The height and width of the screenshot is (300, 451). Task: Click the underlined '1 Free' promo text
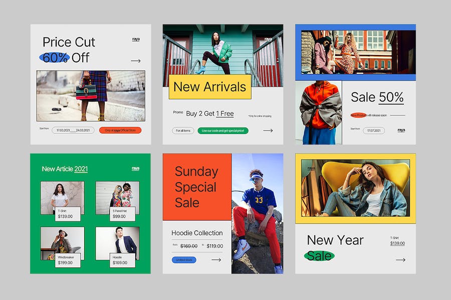point(225,113)
